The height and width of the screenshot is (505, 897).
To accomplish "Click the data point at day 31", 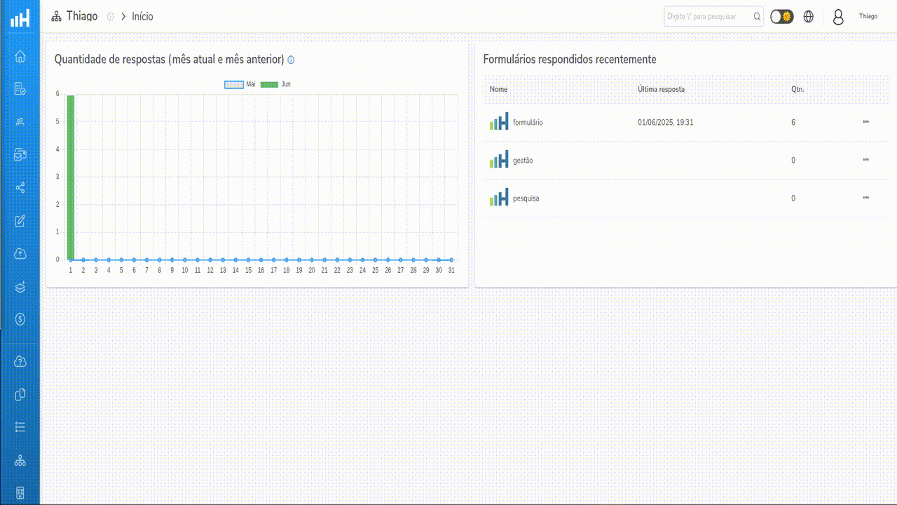I will (x=451, y=260).
